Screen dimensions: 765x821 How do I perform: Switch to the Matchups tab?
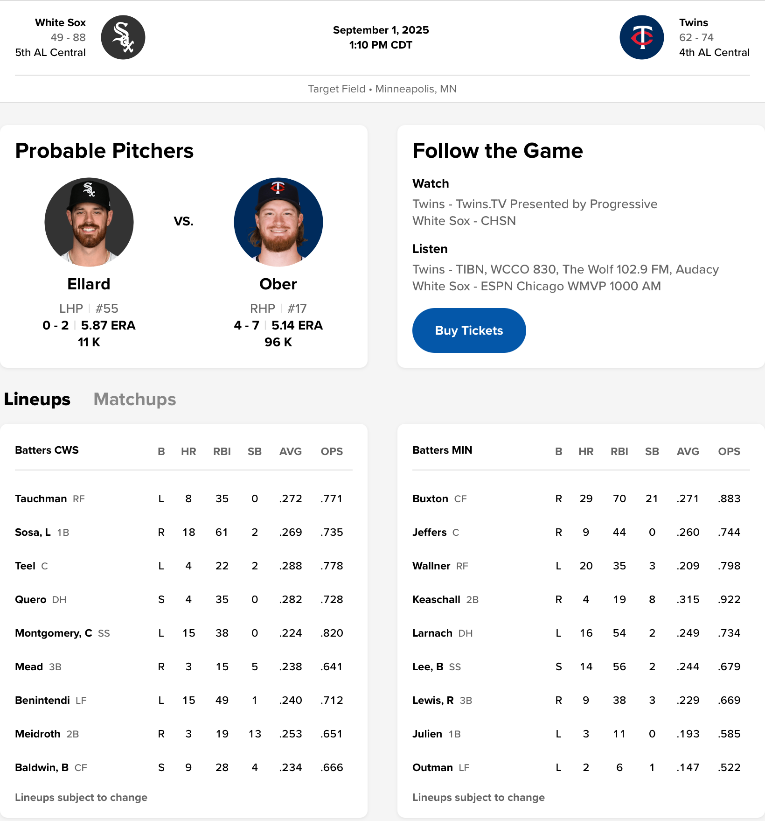tap(134, 400)
